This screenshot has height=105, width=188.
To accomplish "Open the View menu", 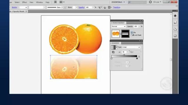I will coord(31,2).
